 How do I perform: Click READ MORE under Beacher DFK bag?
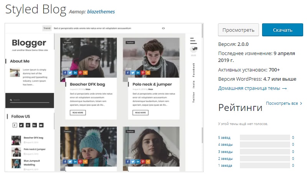point(78,112)
